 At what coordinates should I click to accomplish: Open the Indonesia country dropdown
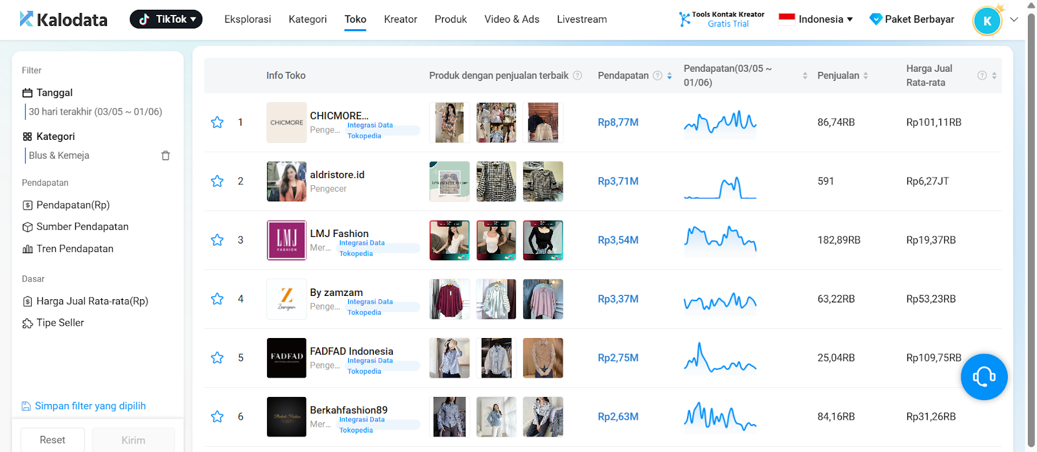[816, 19]
